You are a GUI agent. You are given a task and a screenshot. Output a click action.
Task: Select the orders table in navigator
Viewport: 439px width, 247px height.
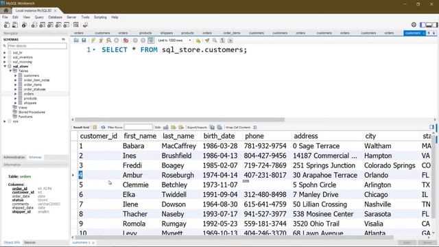[29, 94]
